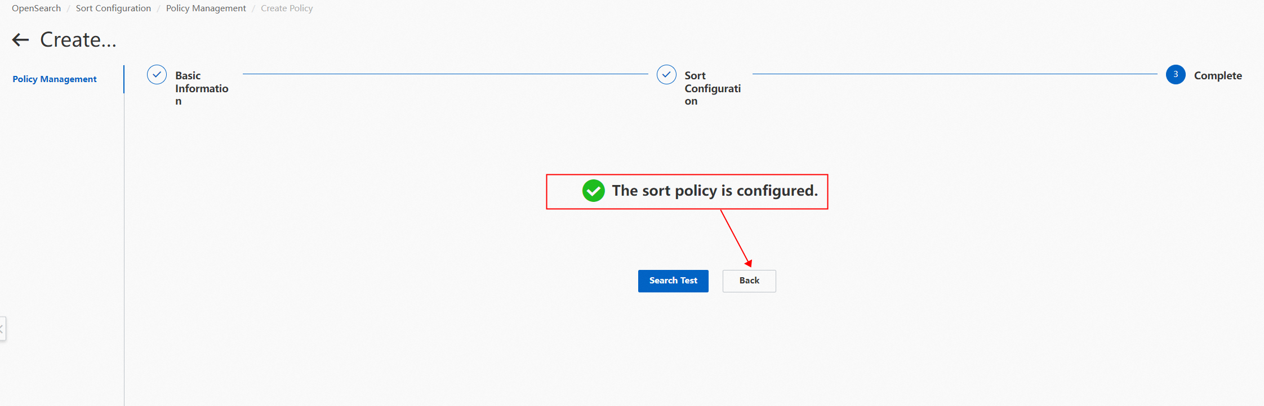Click the Create Policy breadcrumb item
This screenshot has height=406, width=1264.
point(287,8)
